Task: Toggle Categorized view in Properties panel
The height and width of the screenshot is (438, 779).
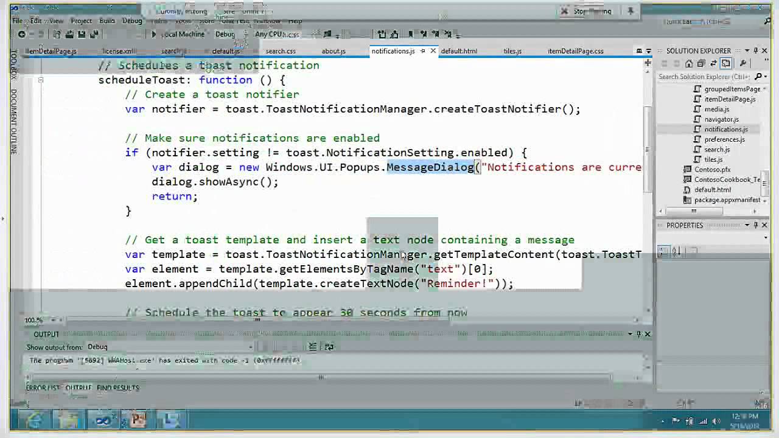Action: pos(664,251)
